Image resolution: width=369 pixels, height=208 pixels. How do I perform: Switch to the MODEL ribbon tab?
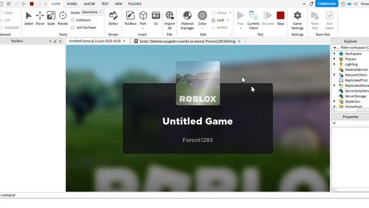[x=72, y=4]
